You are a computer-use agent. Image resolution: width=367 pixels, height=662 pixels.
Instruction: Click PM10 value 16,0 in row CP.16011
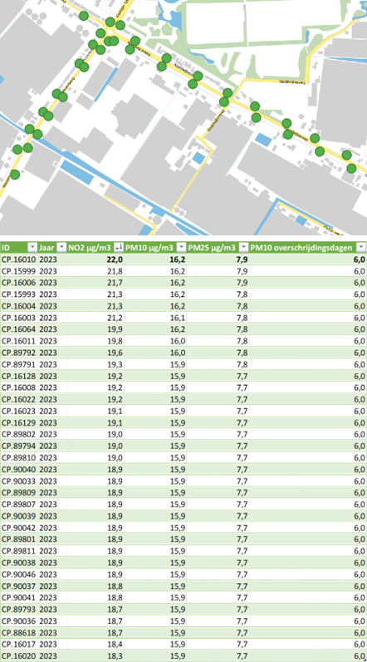pos(179,341)
